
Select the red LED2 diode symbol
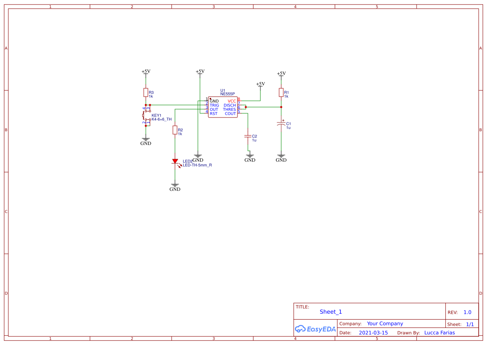point(175,161)
